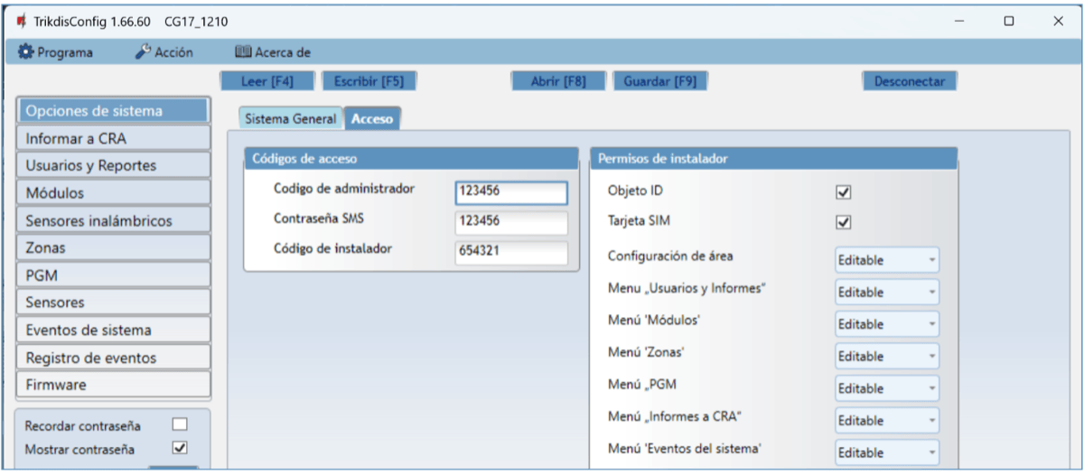Enable the Recordar contraseña checkbox
1084x475 pixels.
[180, 424]
